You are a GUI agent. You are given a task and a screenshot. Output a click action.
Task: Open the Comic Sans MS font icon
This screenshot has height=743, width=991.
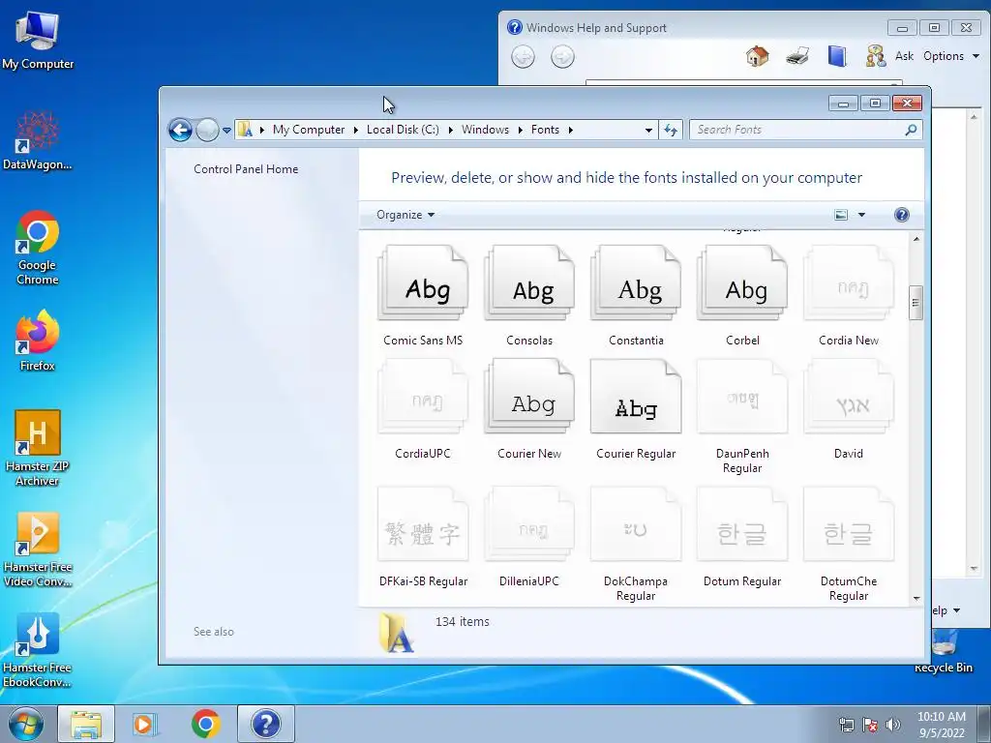(x=423, y=282)
